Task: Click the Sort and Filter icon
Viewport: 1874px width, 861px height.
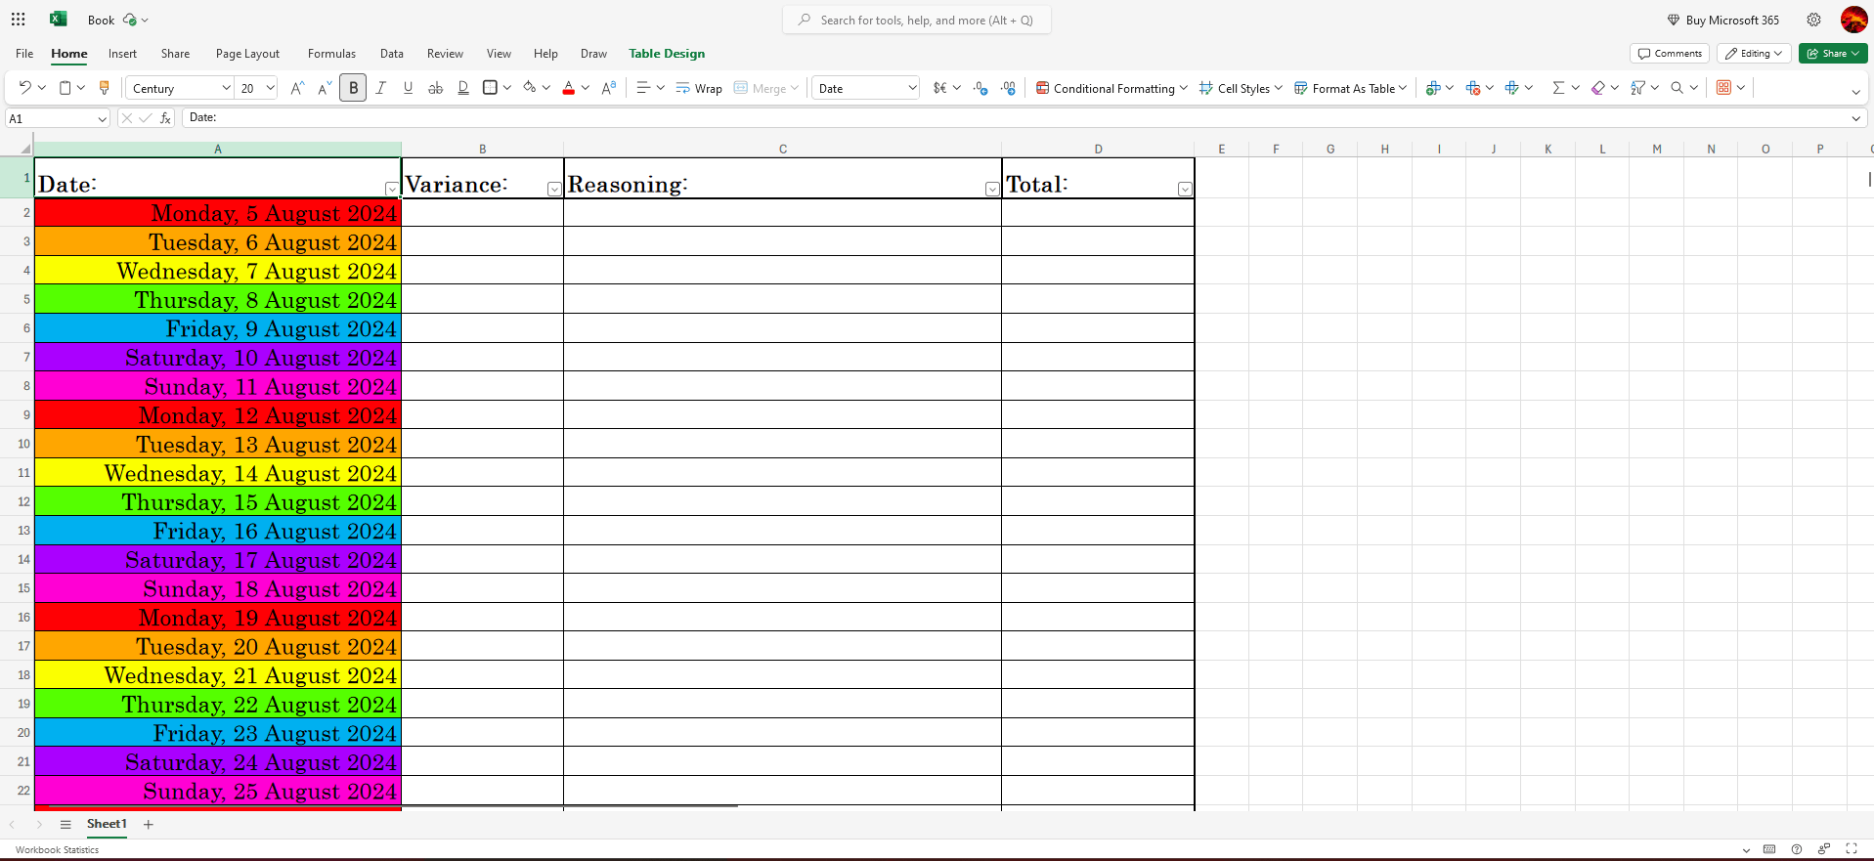Action: (1638, 88)
